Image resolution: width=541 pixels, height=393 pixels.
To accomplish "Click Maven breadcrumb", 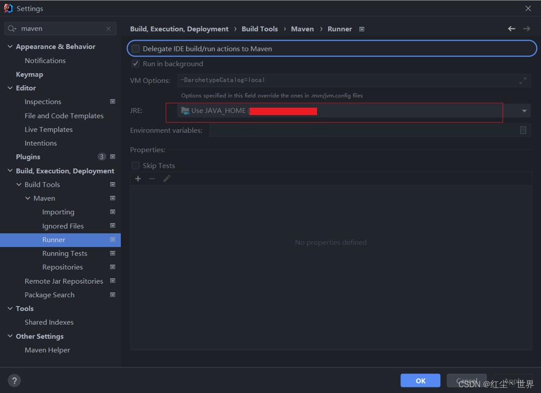I will (x=302, y=29).
